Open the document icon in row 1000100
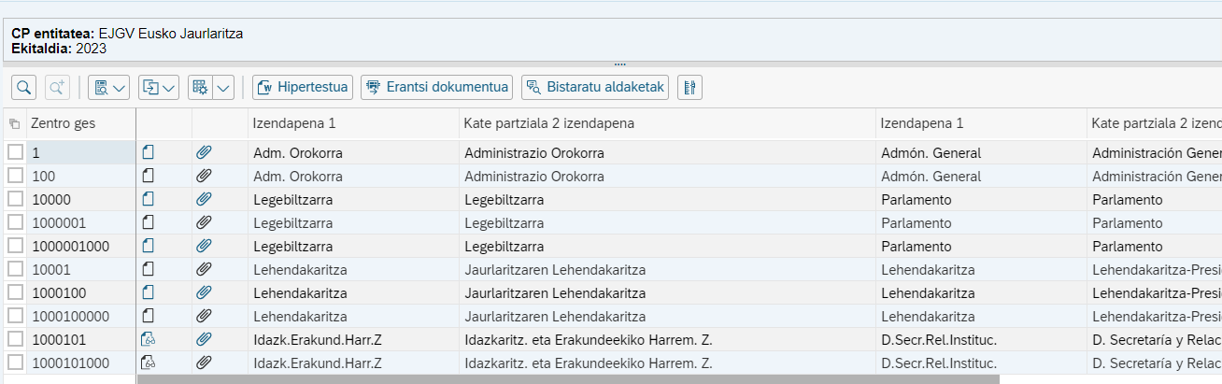Image resolution: width=1222 pixels, height=384 pixels. pyautogui.click(x=148, y=292)
